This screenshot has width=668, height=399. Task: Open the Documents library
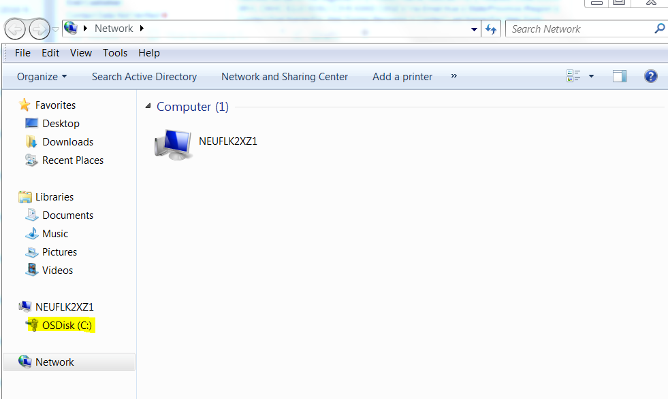pyautogui.click(x=67, y=215)
